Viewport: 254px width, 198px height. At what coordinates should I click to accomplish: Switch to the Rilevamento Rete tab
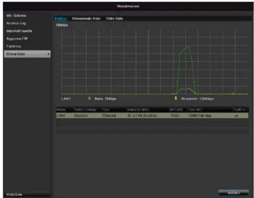pos(86,19)
